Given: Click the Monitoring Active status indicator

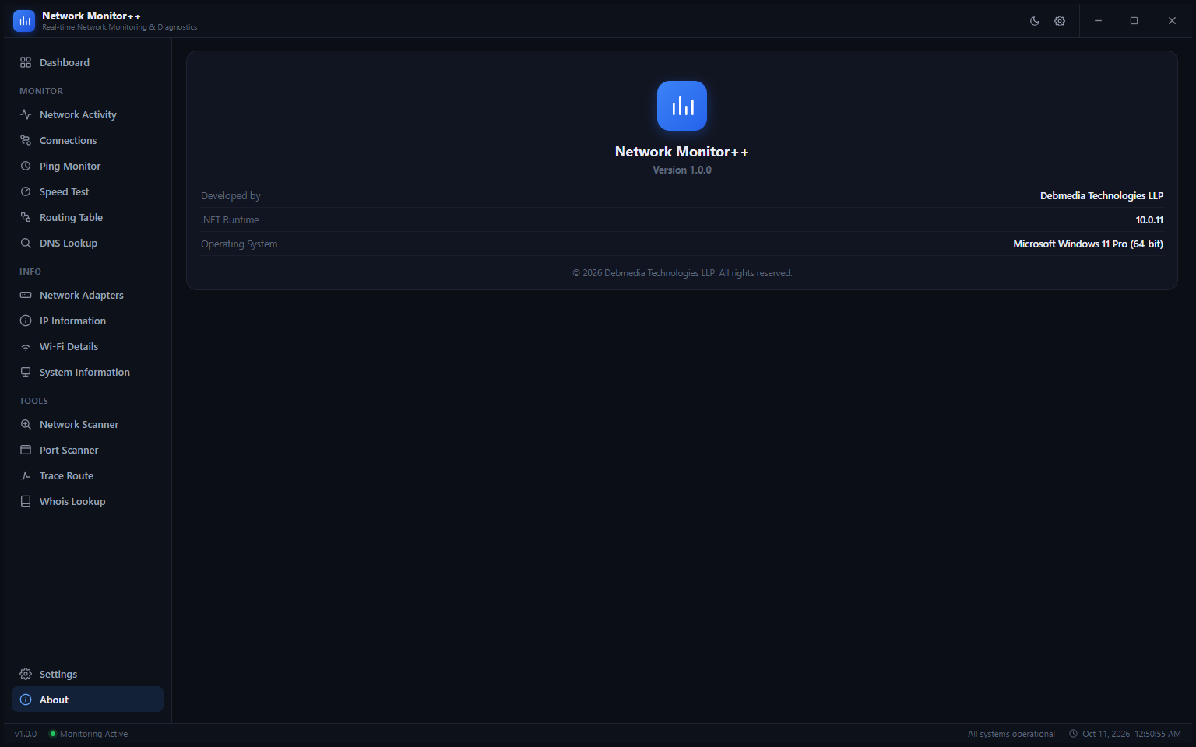Looking at the screenshot, I should [x=88, y=734].
